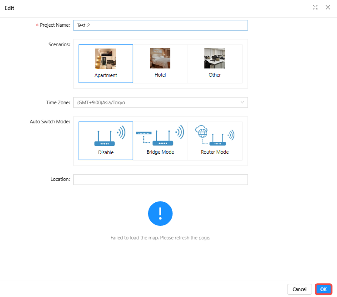Viewport: 337px width, 297px height.
Task: Choose the Other scenario label
Action: (215, 75)
